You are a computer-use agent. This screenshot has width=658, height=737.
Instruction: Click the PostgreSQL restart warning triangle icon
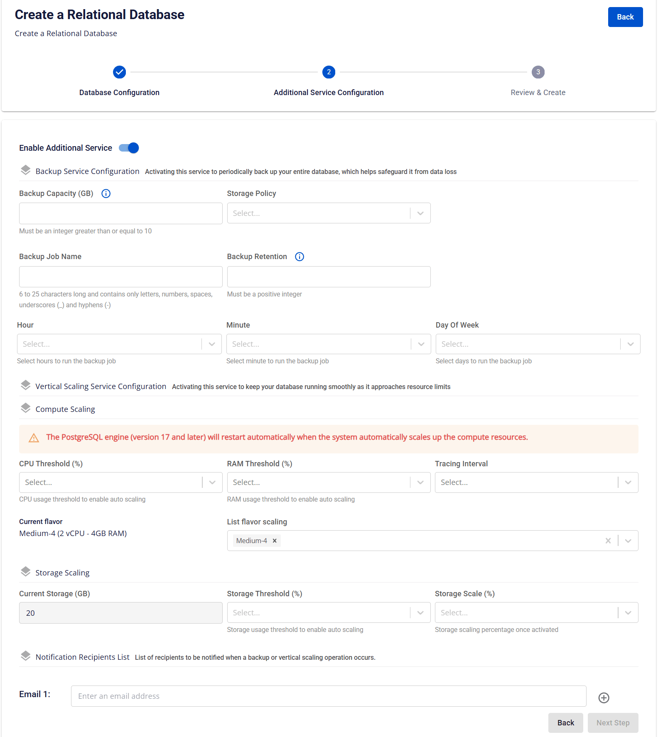[x=34, y=438]
